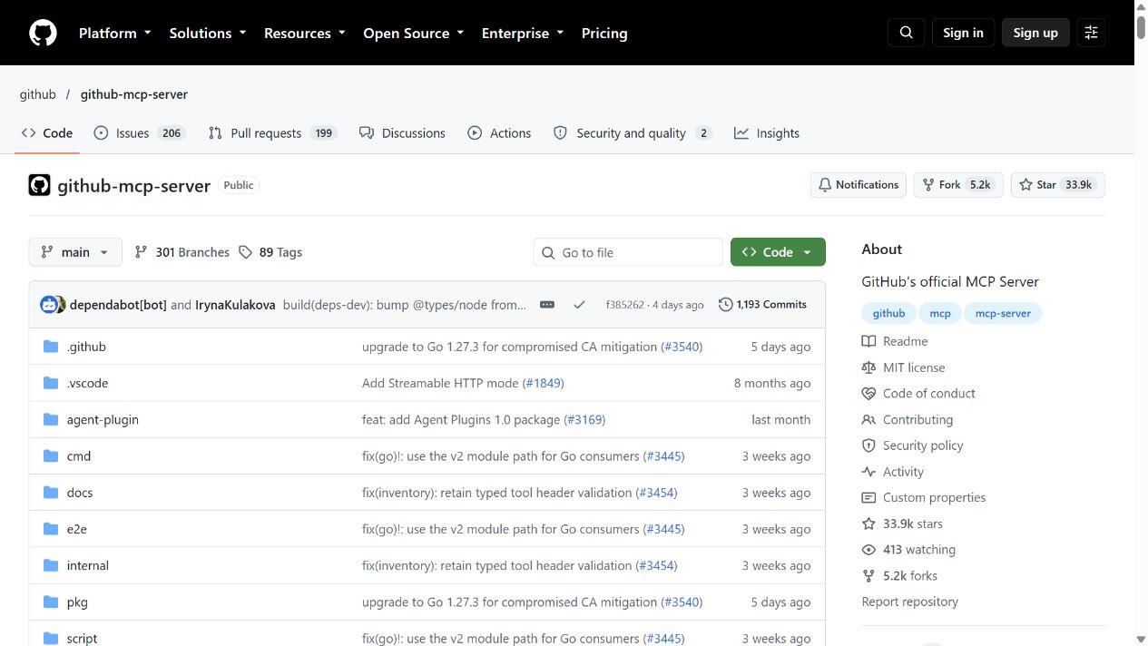Click the GitHub octocat logo in header
This screenshot has height=646, width=1148.
pyautogui.click(x=43, y=33)
